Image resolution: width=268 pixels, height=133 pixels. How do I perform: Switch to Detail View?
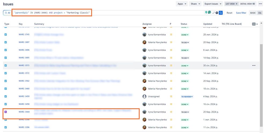tap(248, 4)
